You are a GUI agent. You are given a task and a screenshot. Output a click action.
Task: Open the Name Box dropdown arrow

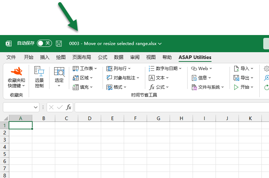36,107
